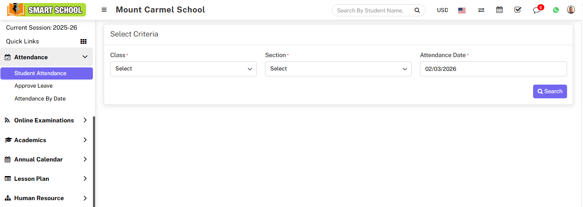Click the Quick Links grid icon
This screenshot has height=207, width=583.
[x=83, y=42]
